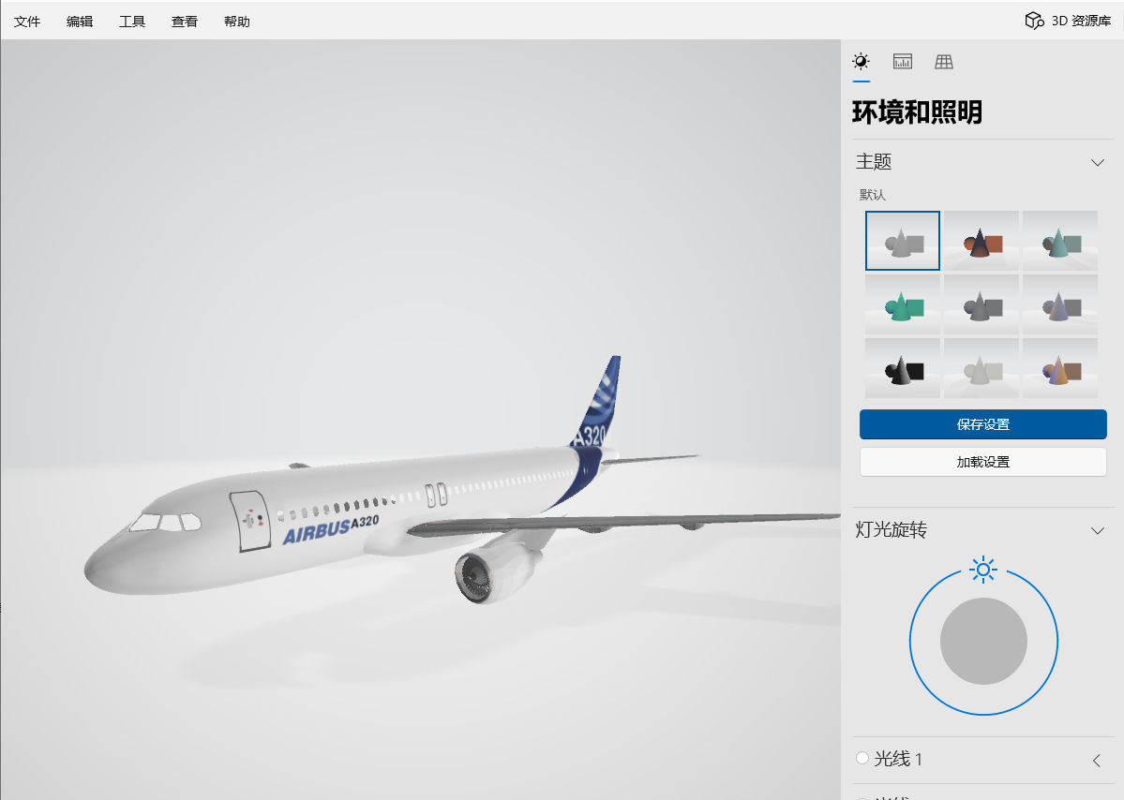Select the orange and dark cone theme
The height and width of the screenshot is (800, 1124).
(x=982, y=241)
